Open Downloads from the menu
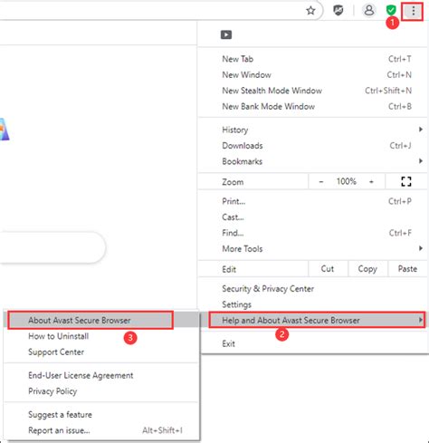This screenshot has width=429, height=443. [313, 146]
